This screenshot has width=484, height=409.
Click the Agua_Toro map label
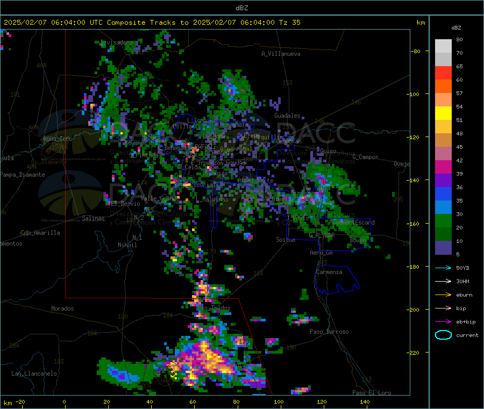point(58,139)
